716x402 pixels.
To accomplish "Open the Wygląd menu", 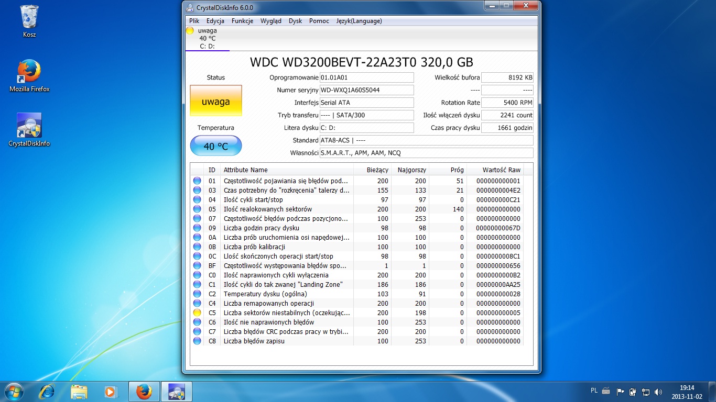I will pos(270,21).
